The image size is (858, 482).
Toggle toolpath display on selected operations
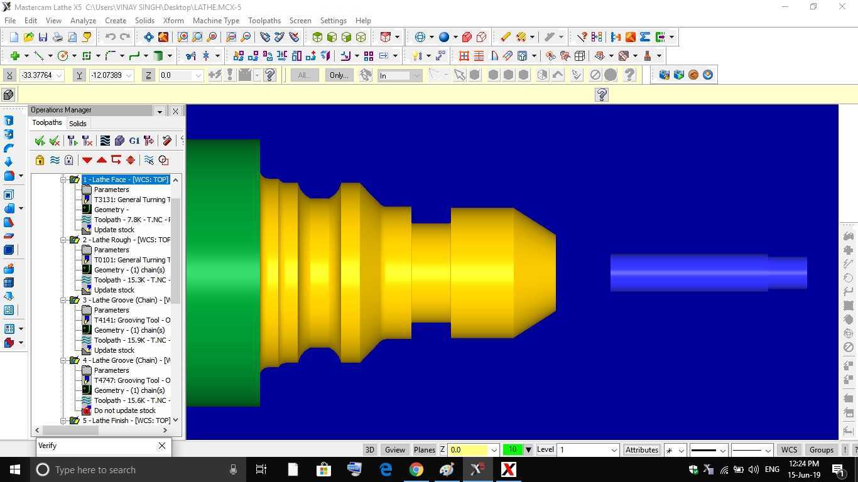point(55,160)
